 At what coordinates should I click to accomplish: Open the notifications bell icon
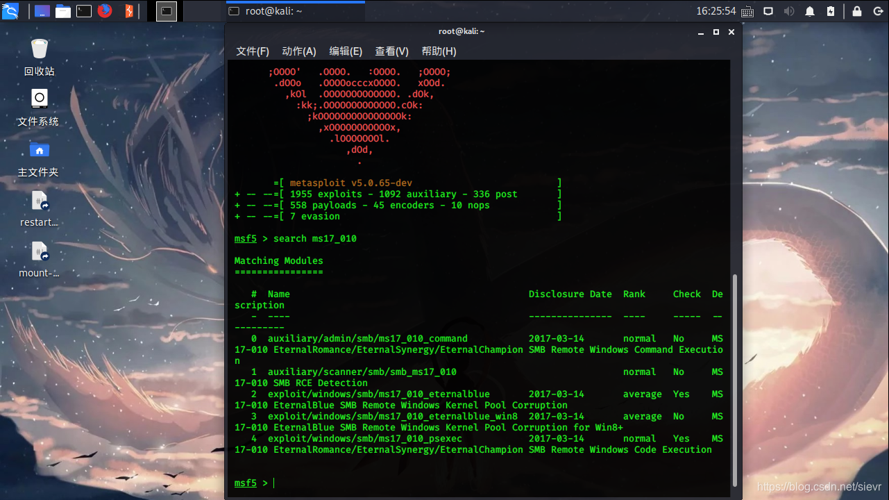pos(810,11)
